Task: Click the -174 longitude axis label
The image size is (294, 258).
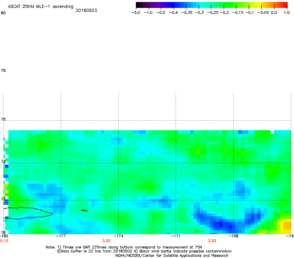Action: [118, 236]
